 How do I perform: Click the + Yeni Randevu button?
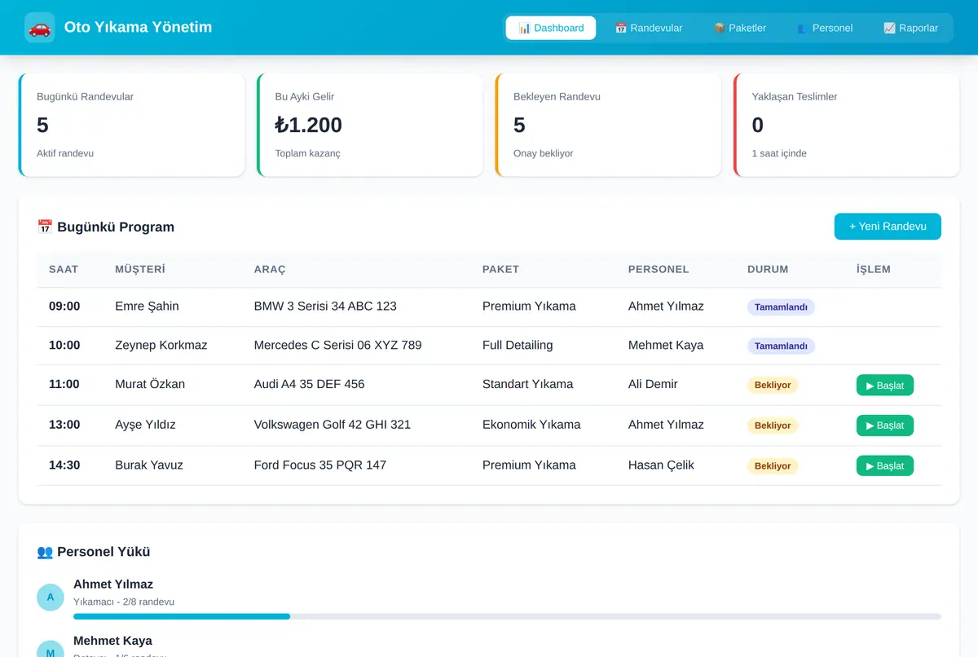pos(888,227)
